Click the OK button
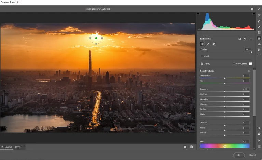 pos(239,155)
